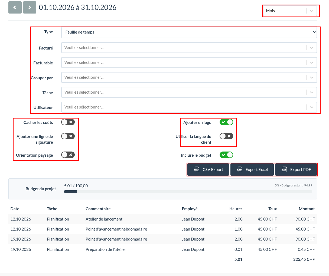This screenshot has width=329, height=276.
Task: Enable the Cacher les coûts switch
Action: (x=68, y=122)
